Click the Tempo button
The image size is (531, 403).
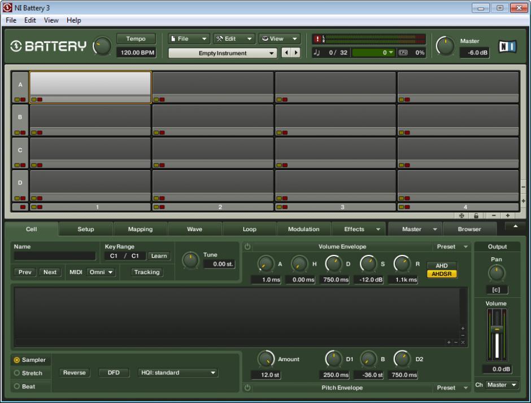coord(136,38)
